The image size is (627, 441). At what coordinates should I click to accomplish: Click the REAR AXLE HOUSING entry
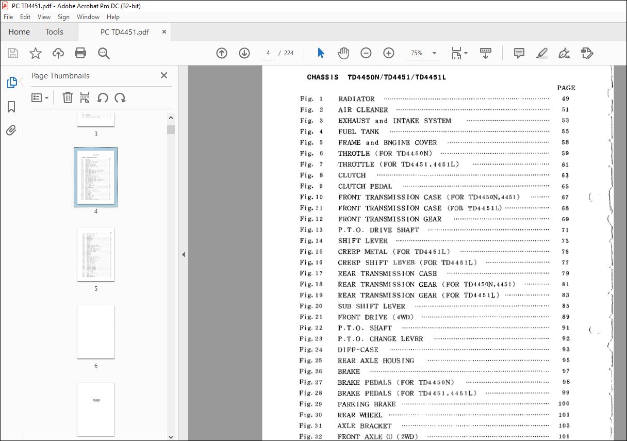coord(376,361)
